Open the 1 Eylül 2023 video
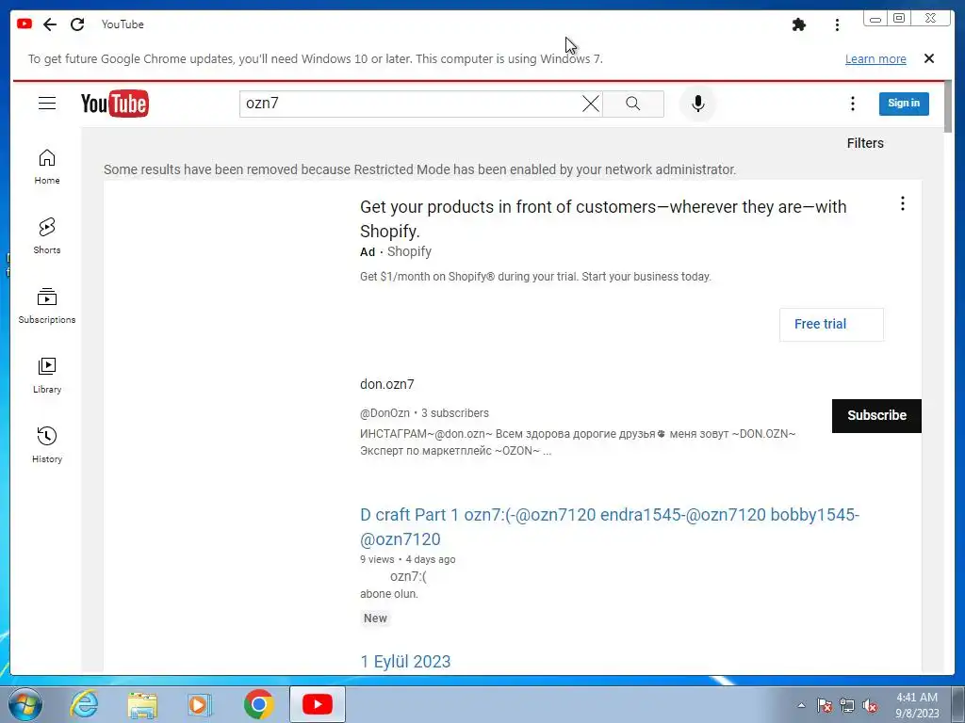The height and width of the screenshot is (723, 965). pyautogui.click(x=405, y=662)
